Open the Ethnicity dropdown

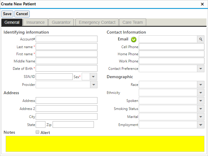pyautogui.click(x=201, y=93)
